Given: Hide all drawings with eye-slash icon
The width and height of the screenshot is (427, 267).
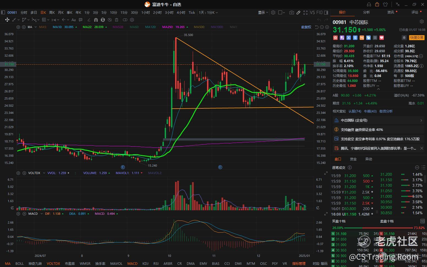Looking at the screenshot, I should tap(110, 20).
